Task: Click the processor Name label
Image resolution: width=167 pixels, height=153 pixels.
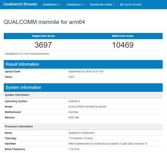Action: pos(8,133)
